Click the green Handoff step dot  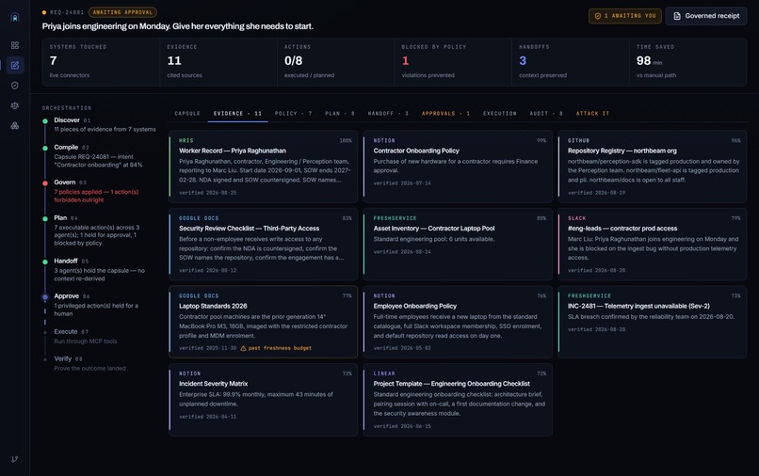point(45,262)
